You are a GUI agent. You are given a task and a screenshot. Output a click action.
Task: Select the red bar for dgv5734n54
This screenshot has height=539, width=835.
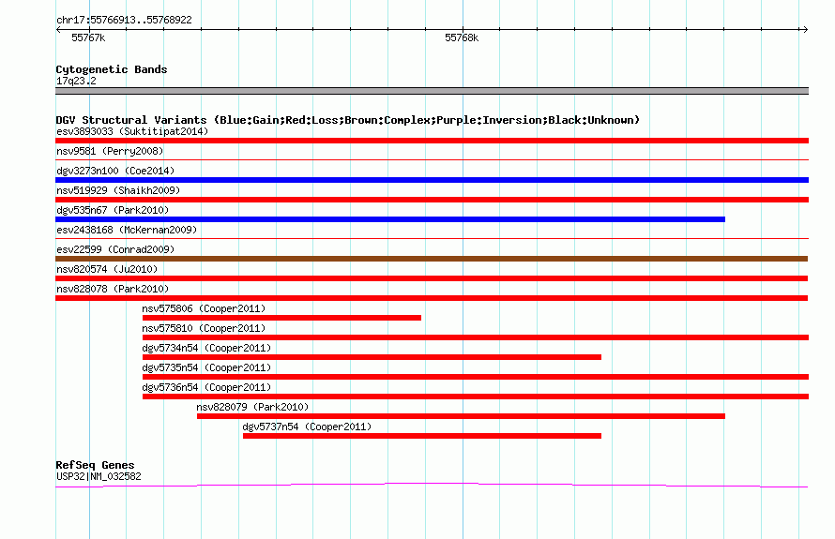click(x=372, y=357)
